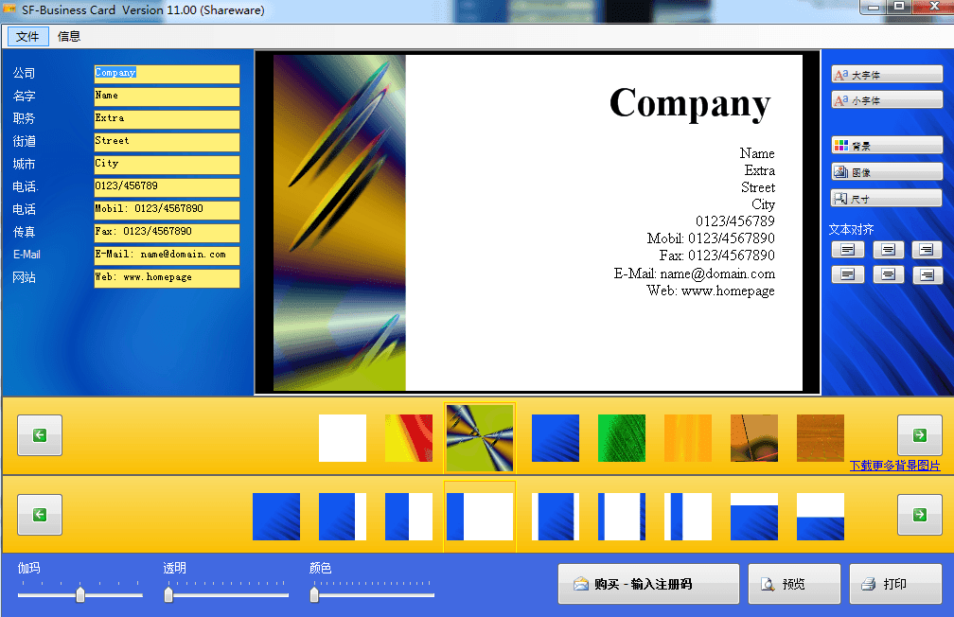Image resolution: width=954 pixels, height=617 pixels.
Task: Open the 图像 image button
Action: tap(886, 172)
